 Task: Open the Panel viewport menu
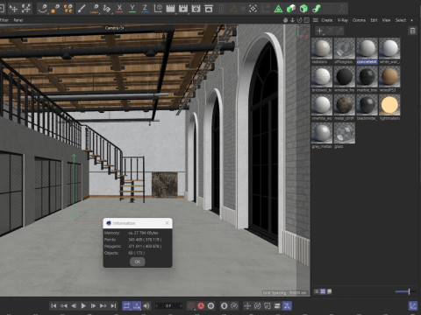18,20
